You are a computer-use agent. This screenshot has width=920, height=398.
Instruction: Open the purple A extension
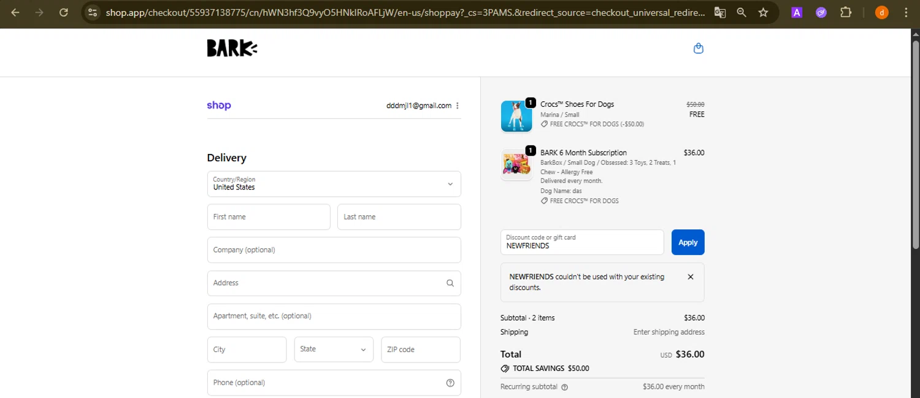(x=797, y=12)
